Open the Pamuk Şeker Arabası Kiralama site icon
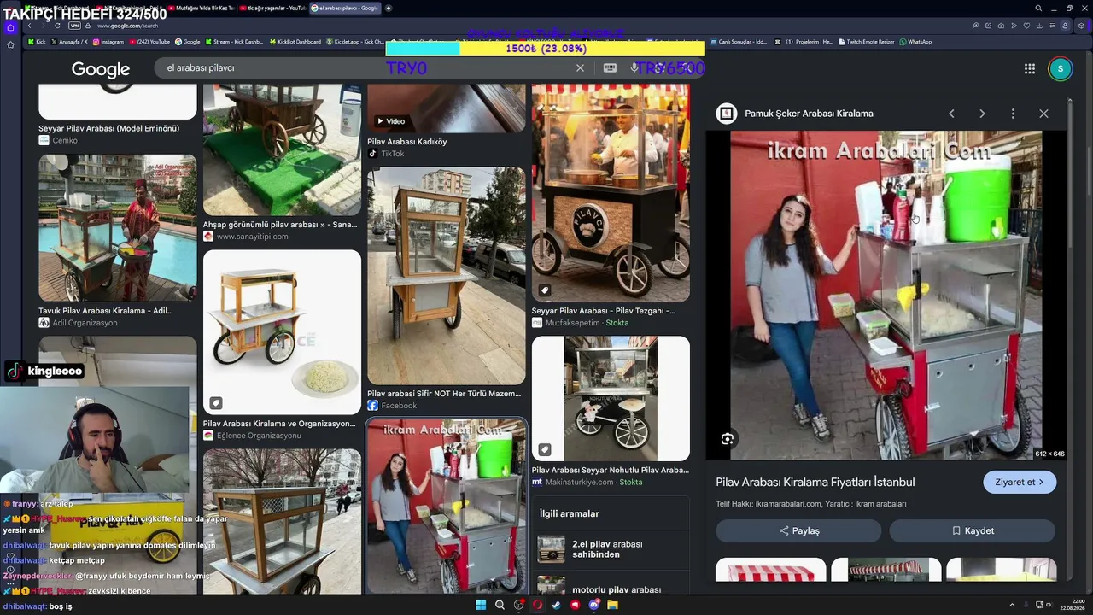The width and height of the screenshot is (1093, 615). click(726, 114)
